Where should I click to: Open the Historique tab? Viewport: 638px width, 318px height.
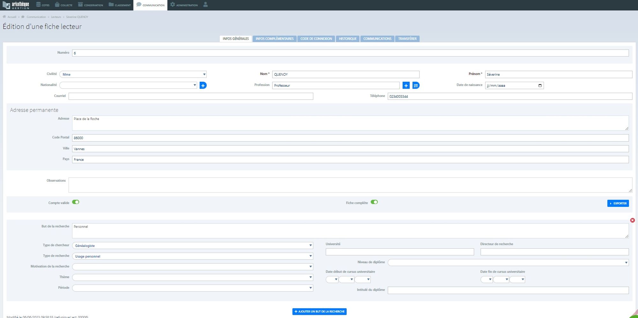[347, 39]
